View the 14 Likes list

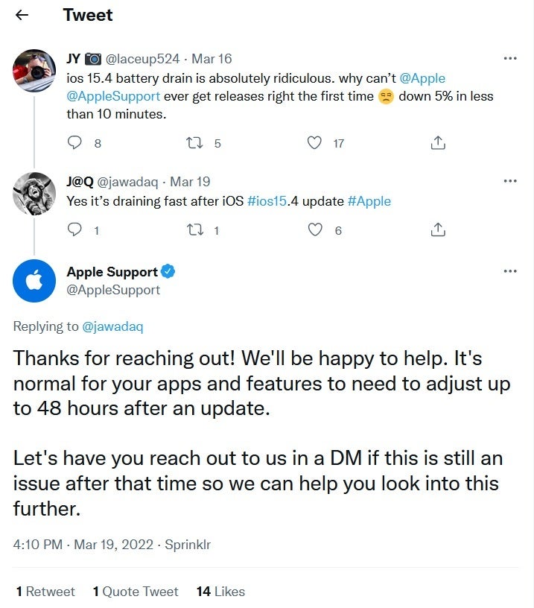(x=220, y=592)
